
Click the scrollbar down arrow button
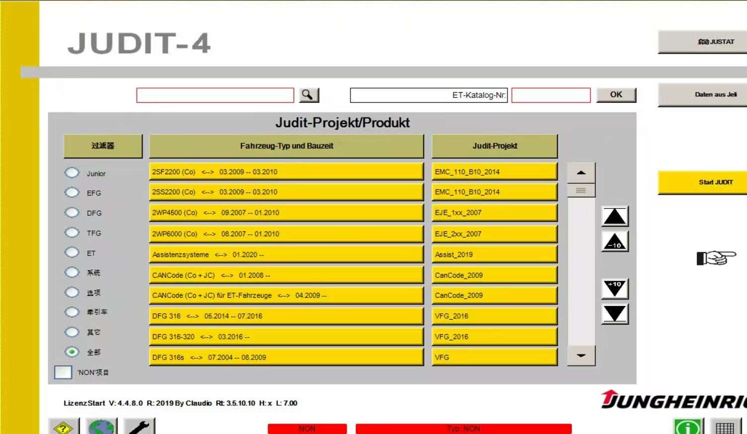[x=581, y=356]
